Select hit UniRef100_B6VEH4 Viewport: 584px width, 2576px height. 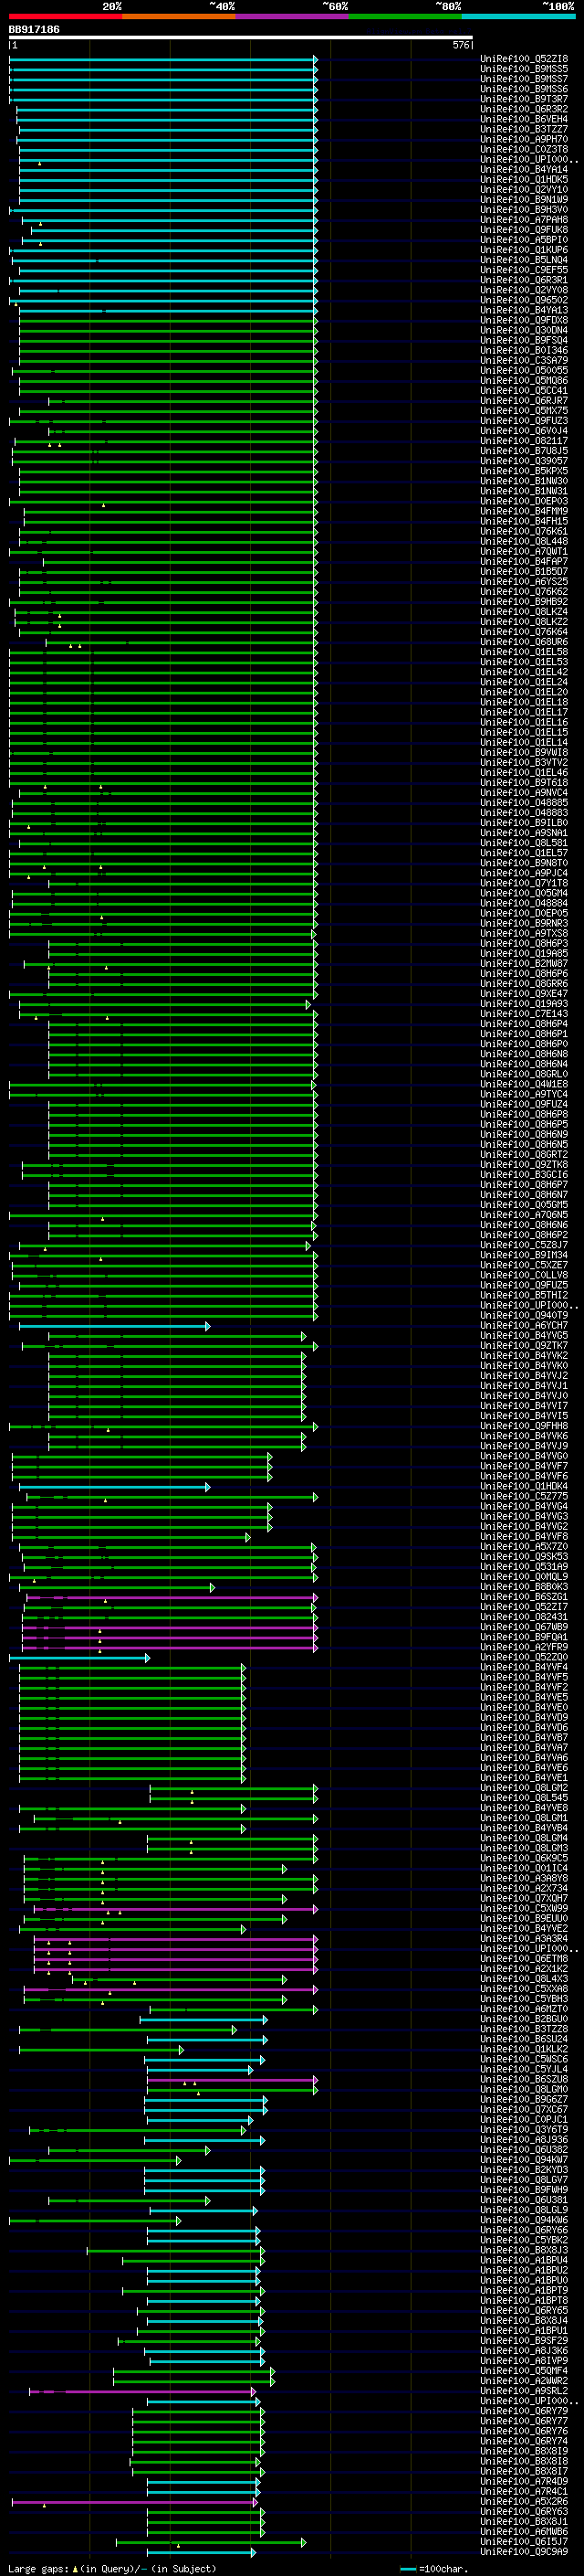coord(524,119)
